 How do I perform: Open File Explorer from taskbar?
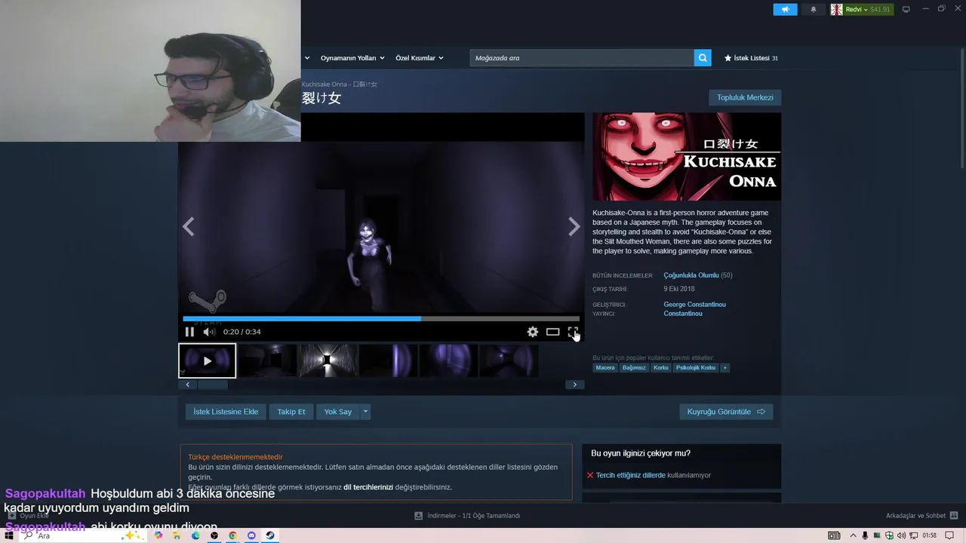coord(177,535)
